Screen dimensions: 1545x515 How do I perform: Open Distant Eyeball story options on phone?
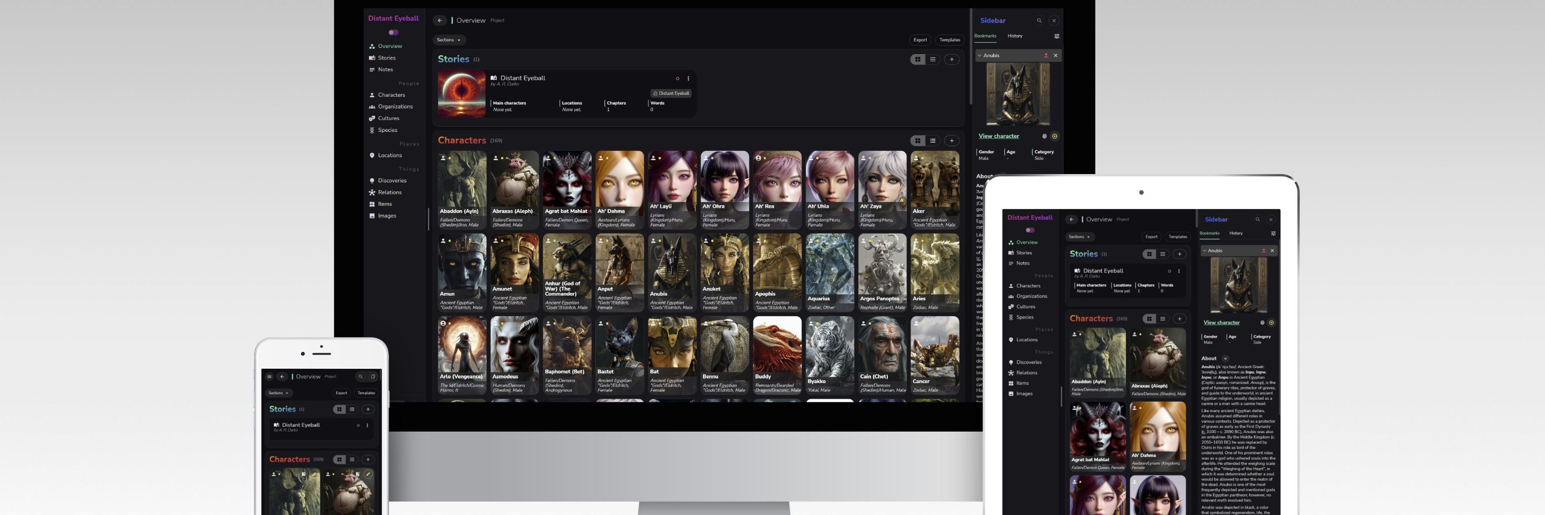(x=367, y=425)
